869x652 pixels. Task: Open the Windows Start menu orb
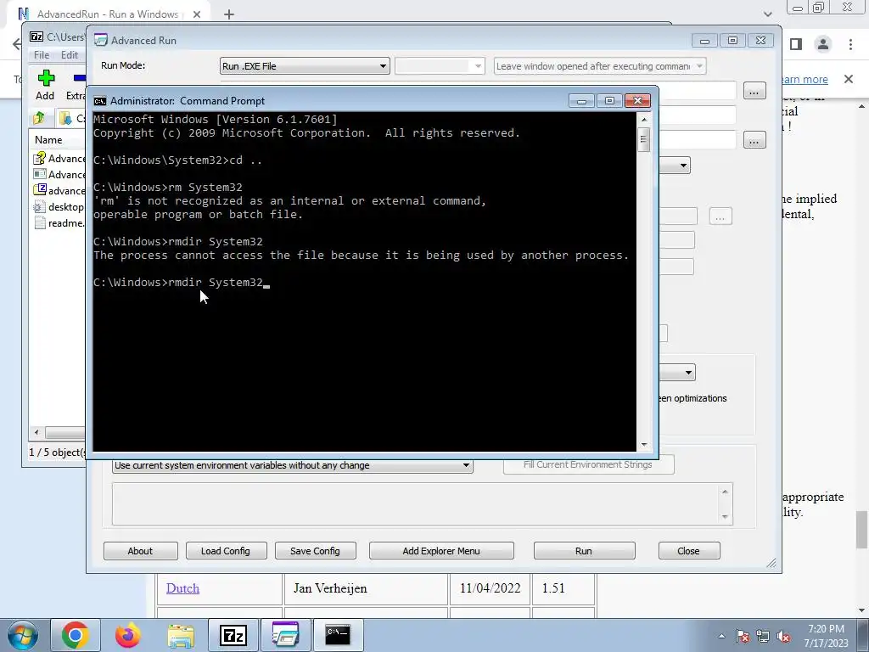[x=23, y=635]
